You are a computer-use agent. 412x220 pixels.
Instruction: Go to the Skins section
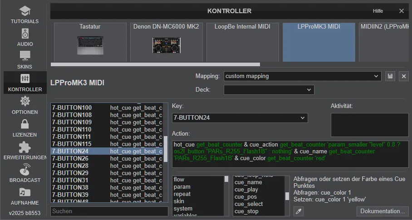(25, 60)
